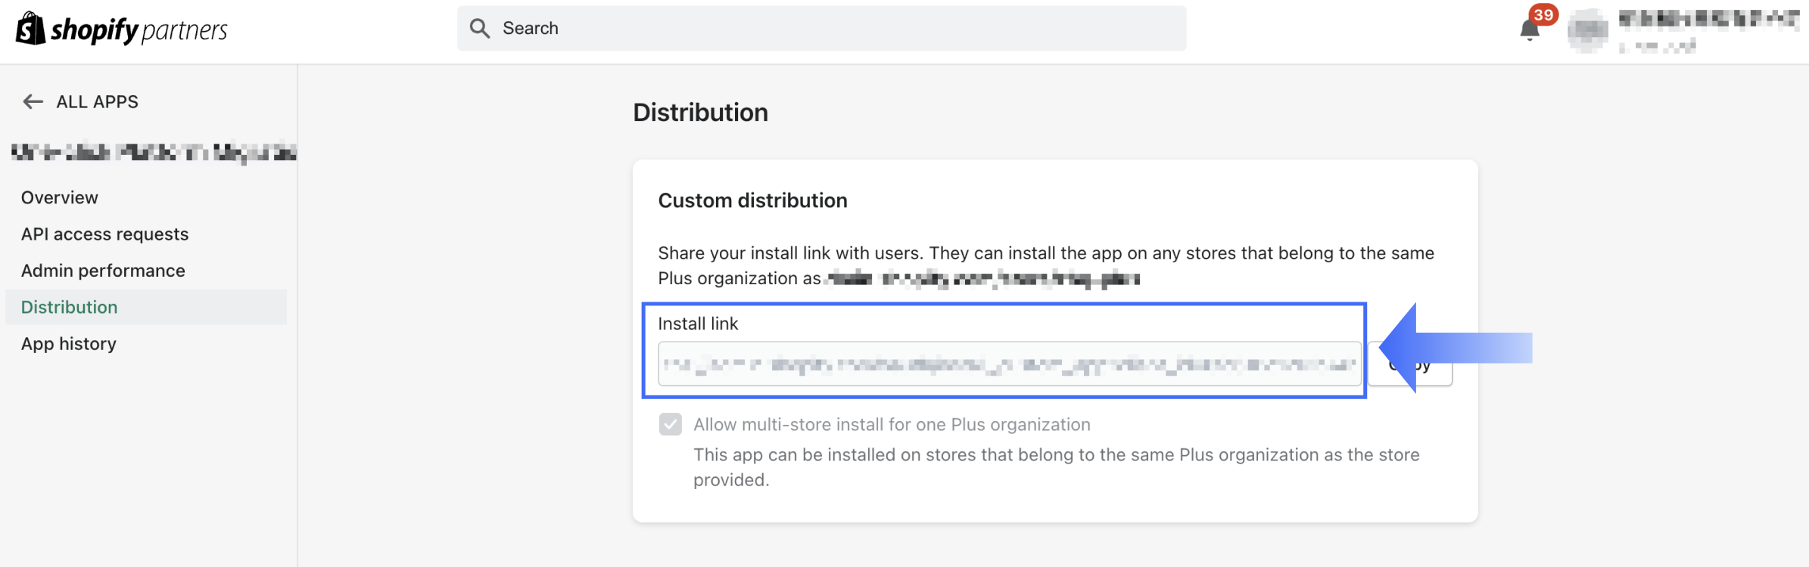Click the "partners" wordmark text
This screenshot has width=1809, height=567.
(x=184, y=30)
